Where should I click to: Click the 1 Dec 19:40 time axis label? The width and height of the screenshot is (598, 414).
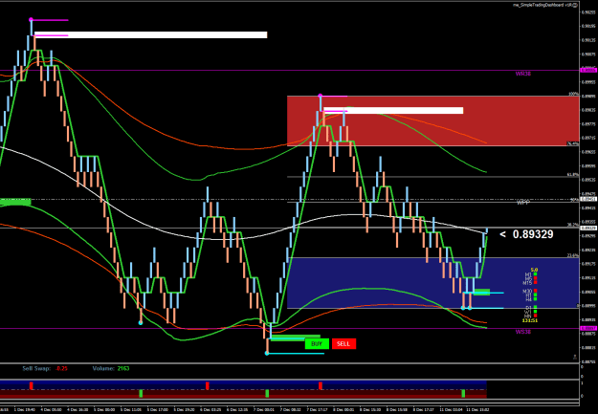tap(25, 410)
